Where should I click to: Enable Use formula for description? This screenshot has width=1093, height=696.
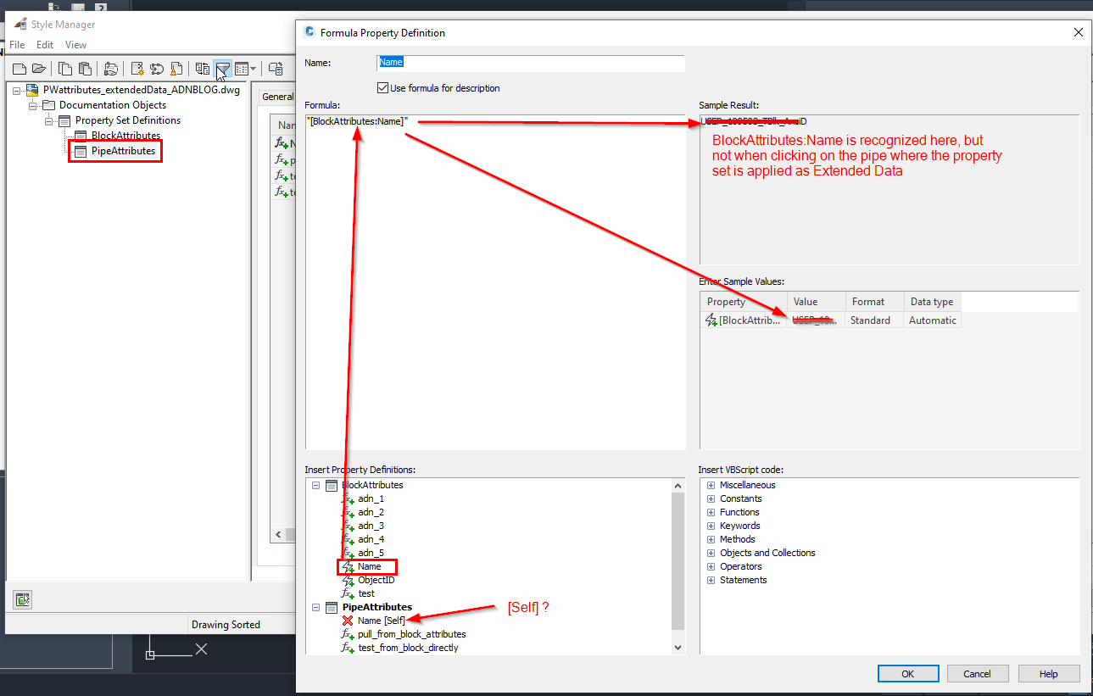pos(383,88)
